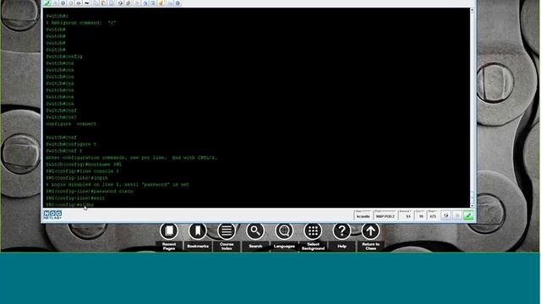The height and width of the screenshot is (304, 541).
Task: Click the '% Ambiguous command' line
Action: (81, 23)
